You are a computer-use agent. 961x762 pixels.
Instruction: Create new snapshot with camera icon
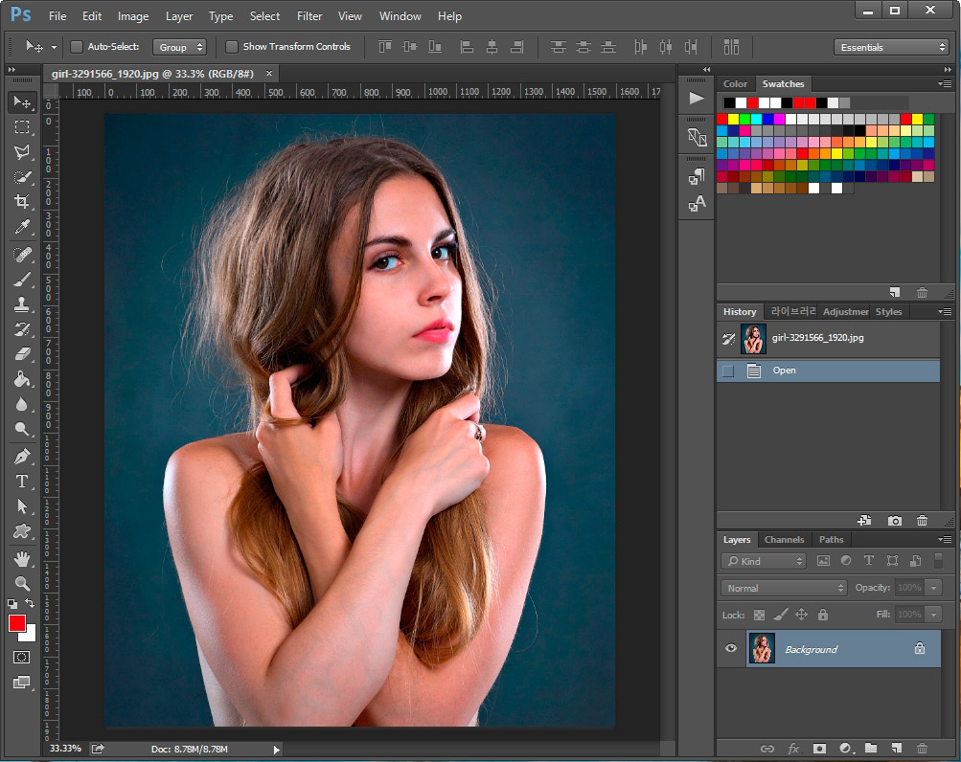pos(894,521)
